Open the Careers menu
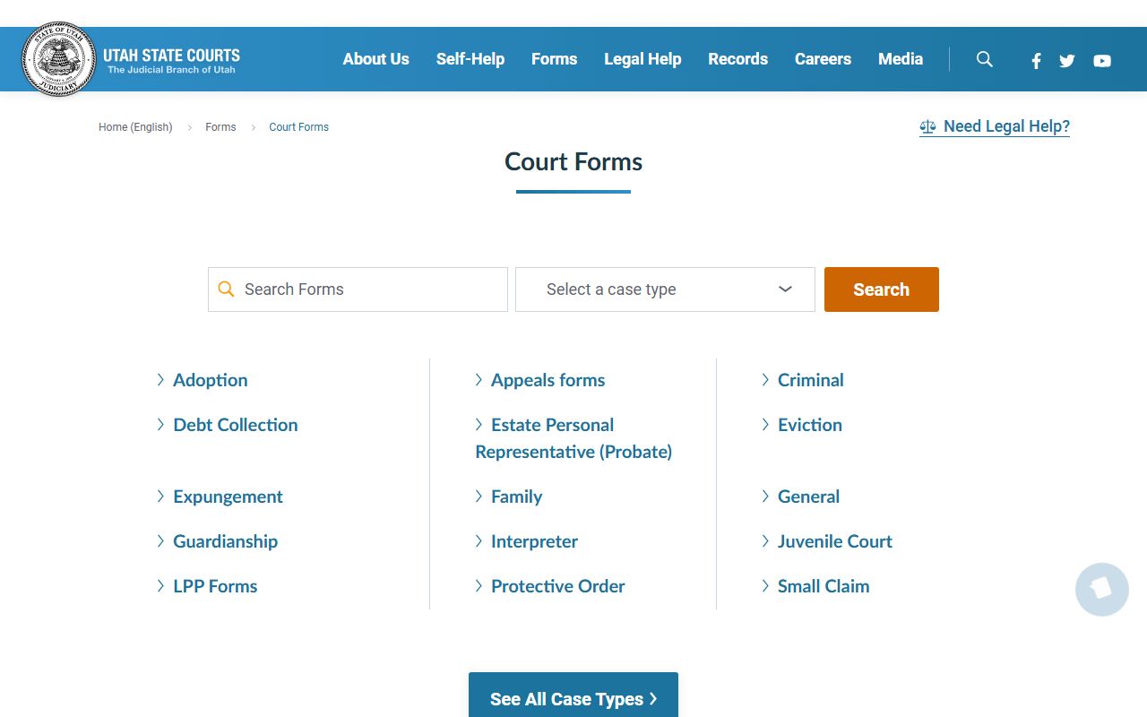Screen dimensions: 1147x717 click(823, 59)
